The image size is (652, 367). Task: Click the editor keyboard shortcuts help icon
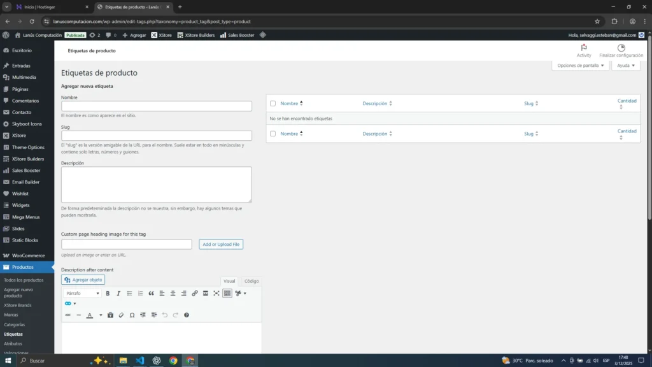[x=187, y=315]
